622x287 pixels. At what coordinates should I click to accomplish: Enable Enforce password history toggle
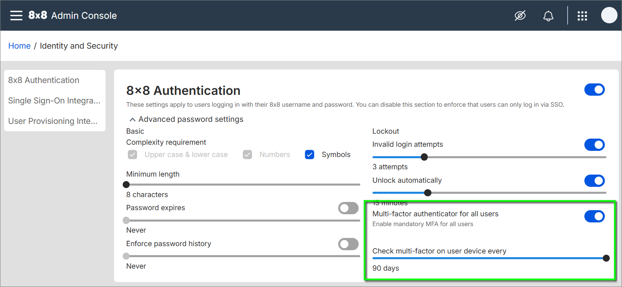(x=348, y=244)
